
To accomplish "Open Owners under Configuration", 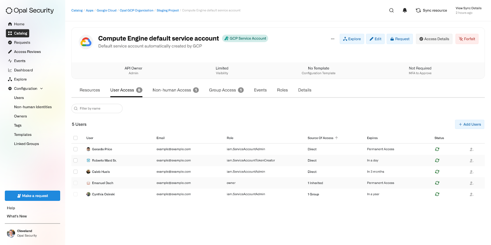I will (x=21, y=116).
